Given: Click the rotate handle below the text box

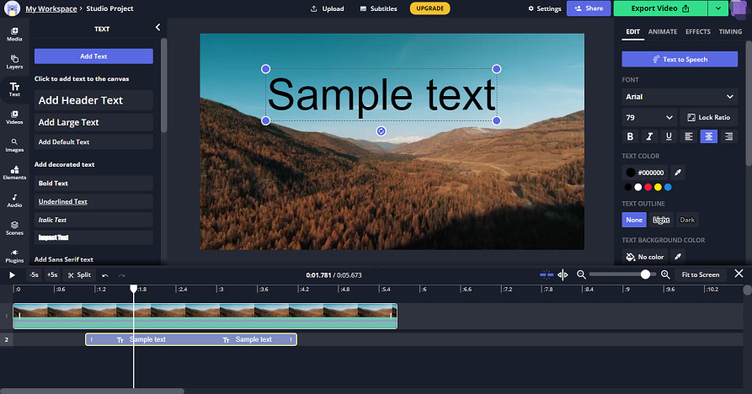Looking at the screenshot, I should click(x=381, y=131).
